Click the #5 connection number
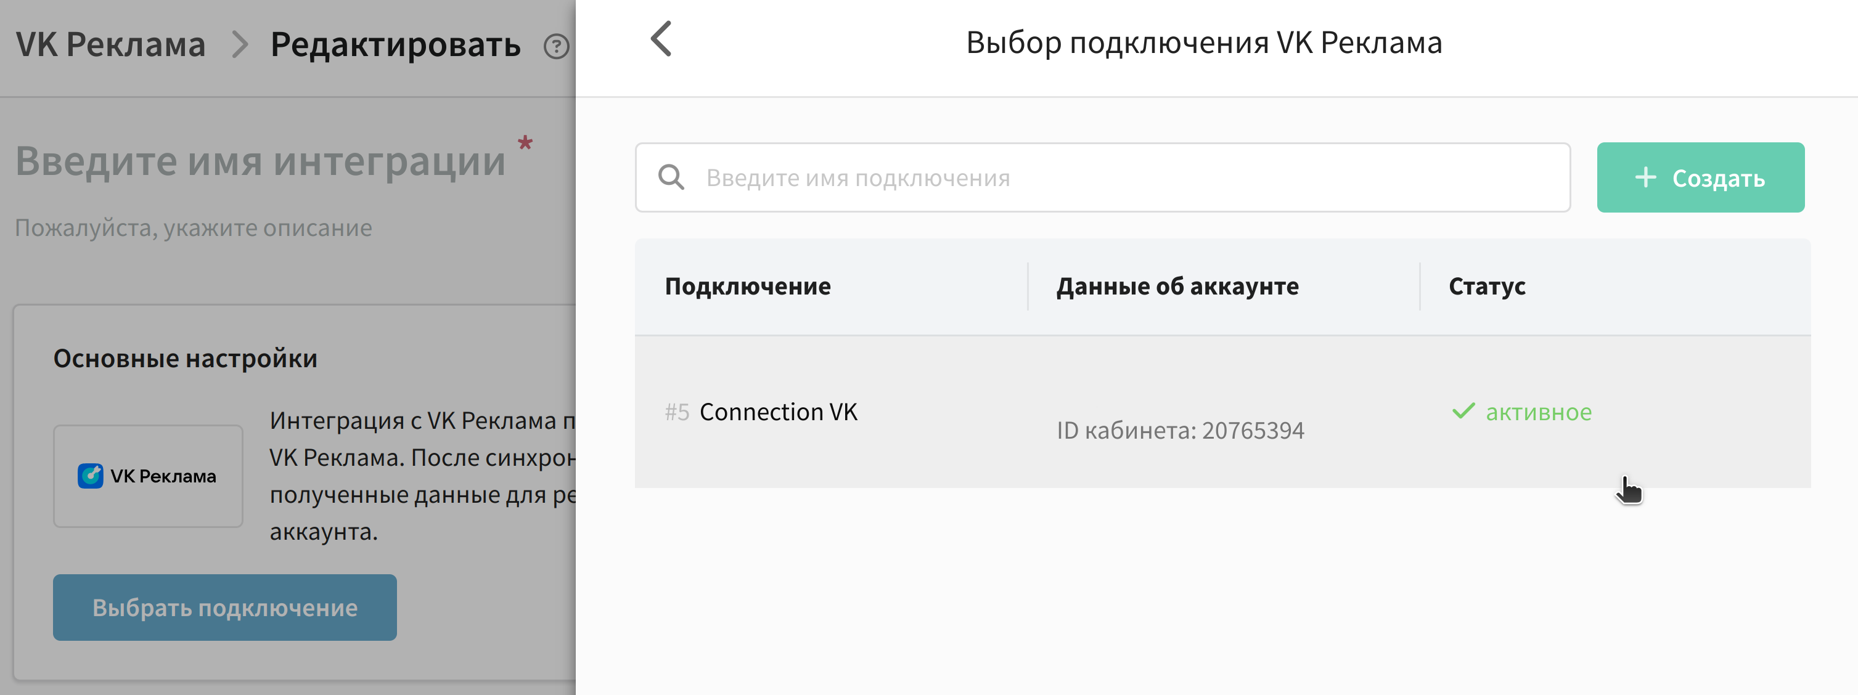Viewport: 1858px width, 695px height. coord(676,412)
